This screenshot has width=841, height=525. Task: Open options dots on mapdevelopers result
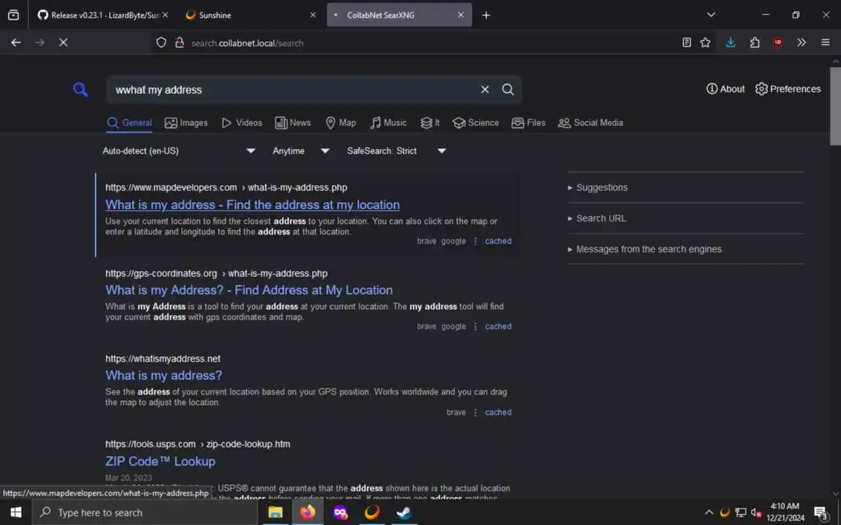pyautogui.click(x=476, y=241)
